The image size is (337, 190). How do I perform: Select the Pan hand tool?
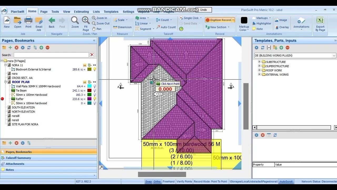(97, 29)
